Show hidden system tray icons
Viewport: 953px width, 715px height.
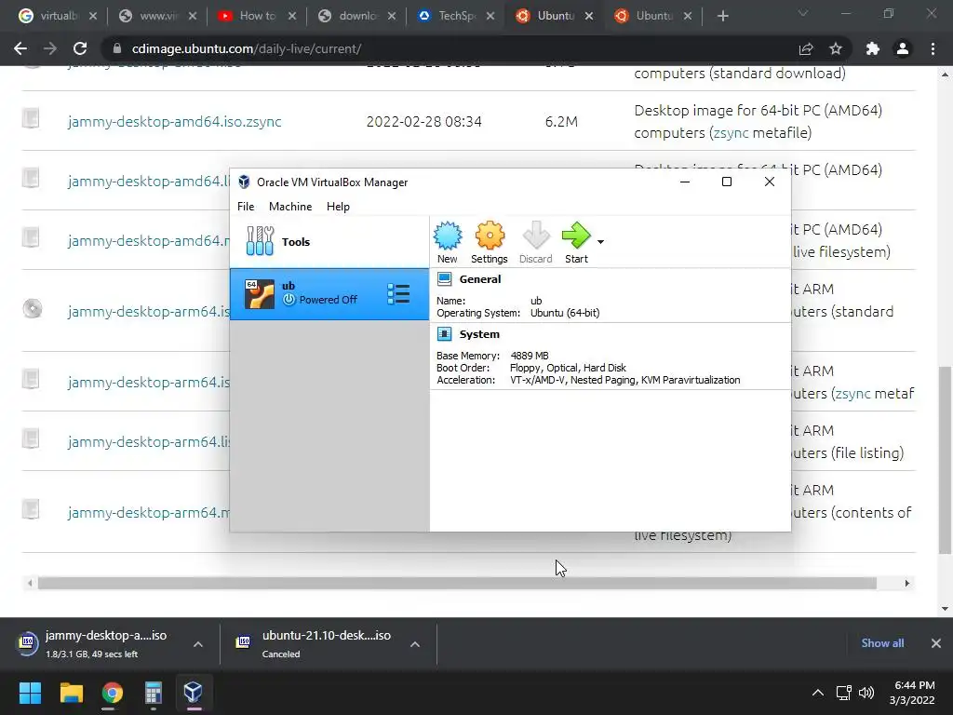click(x=818, y=693)
